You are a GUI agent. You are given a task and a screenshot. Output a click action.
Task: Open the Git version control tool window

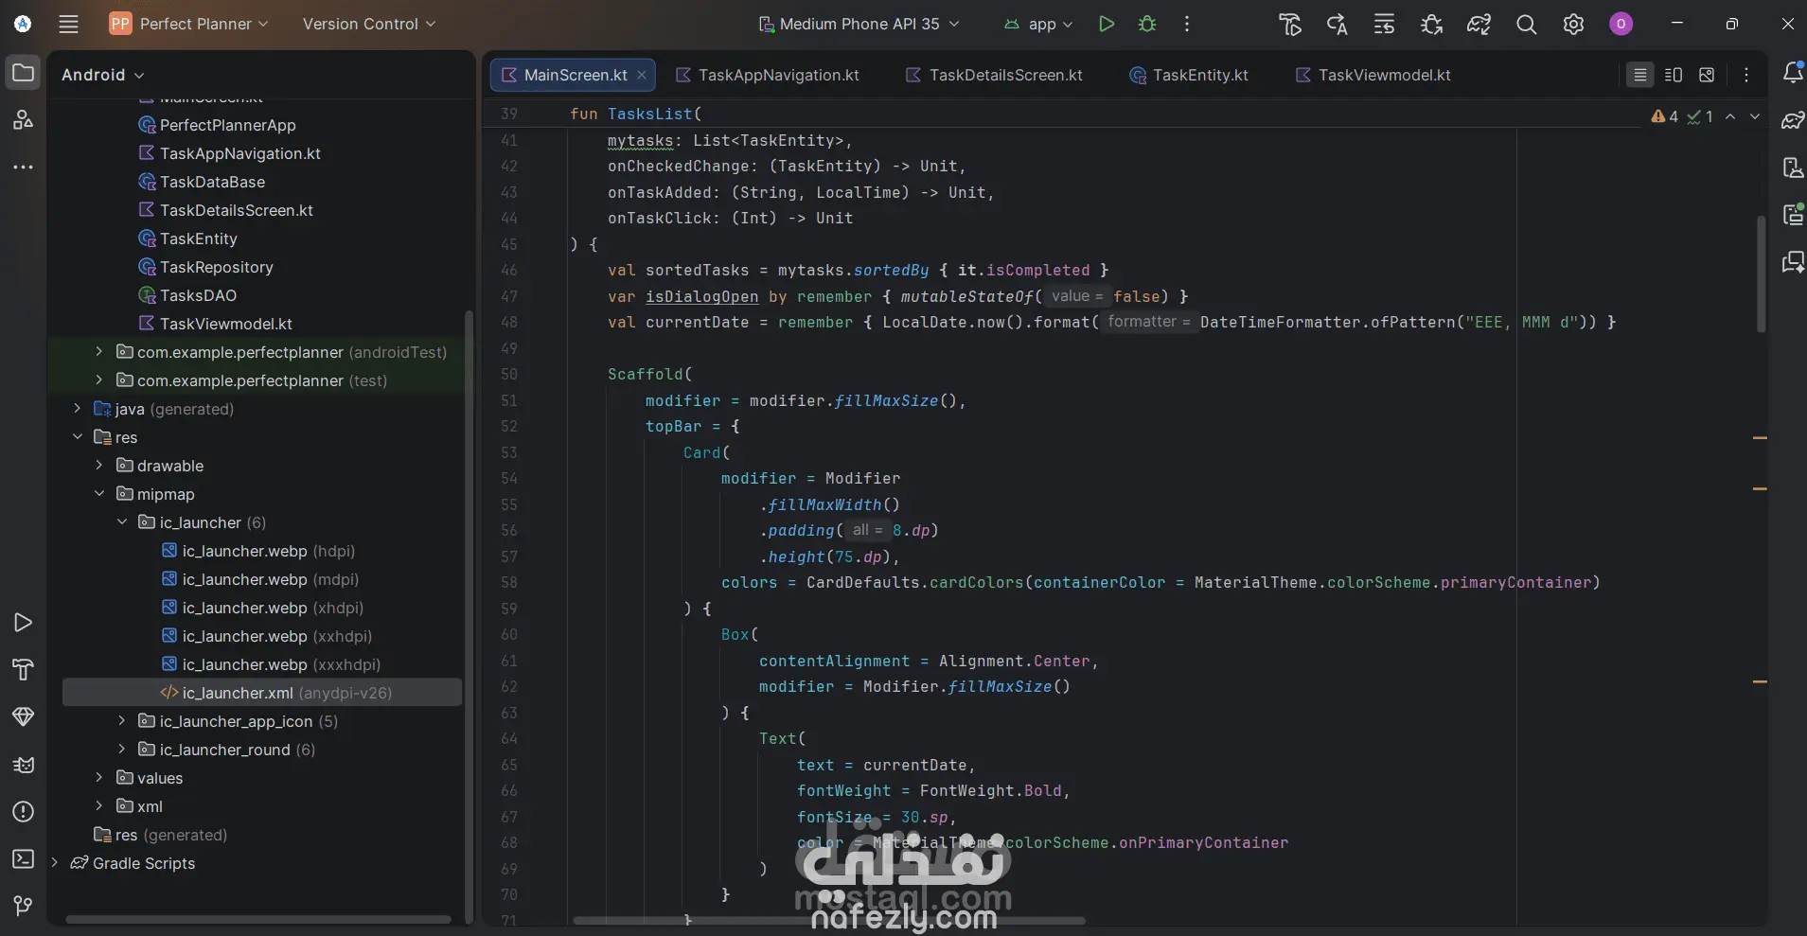[23, 906]
